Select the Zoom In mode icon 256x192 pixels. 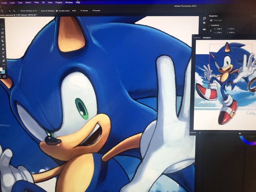point(10,11)
